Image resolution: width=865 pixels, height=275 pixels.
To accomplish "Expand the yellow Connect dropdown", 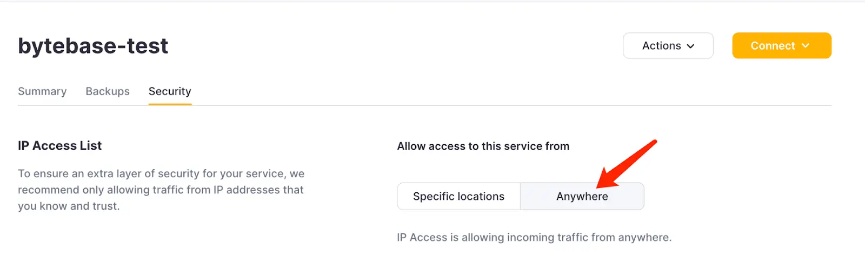I will tap(782, 46).
